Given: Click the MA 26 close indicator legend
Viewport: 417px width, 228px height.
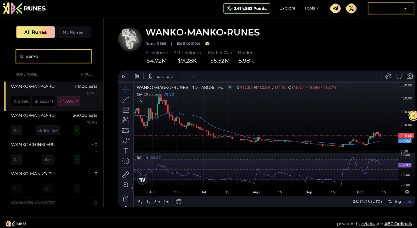Looking at the screenshot, I should [155, 94].
